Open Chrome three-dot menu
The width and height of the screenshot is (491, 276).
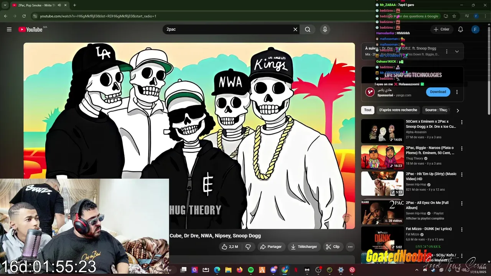(485, 16)
